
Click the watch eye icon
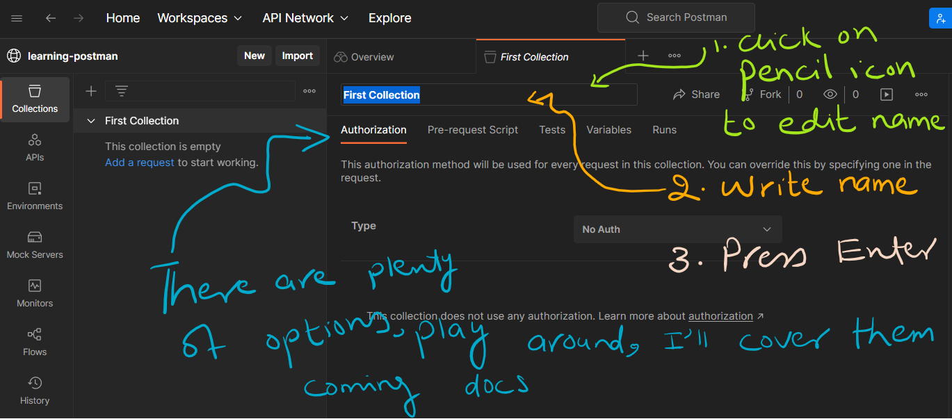click(830, 95)
